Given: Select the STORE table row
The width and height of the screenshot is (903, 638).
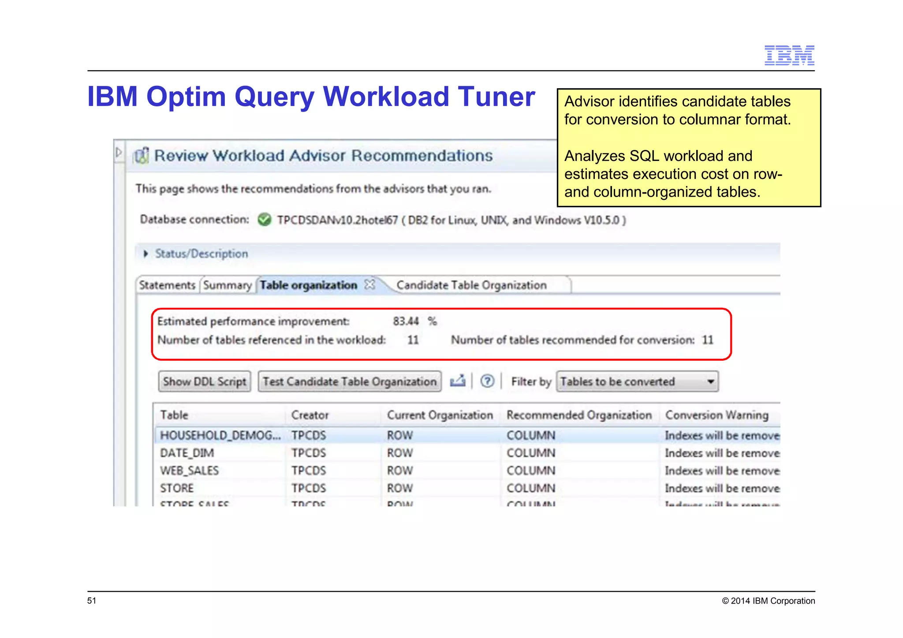Looking at the screenshot, I should coord(467,488).
